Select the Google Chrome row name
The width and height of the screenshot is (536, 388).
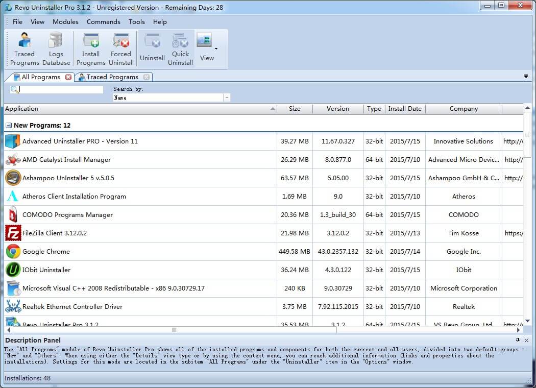pyautogui.click(x=46, y=252)
